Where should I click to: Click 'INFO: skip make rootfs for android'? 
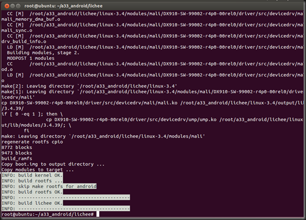click(x=49, y=186)
